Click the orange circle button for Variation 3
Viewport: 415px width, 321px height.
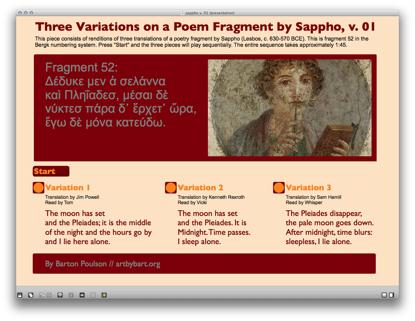click(279, 188)
